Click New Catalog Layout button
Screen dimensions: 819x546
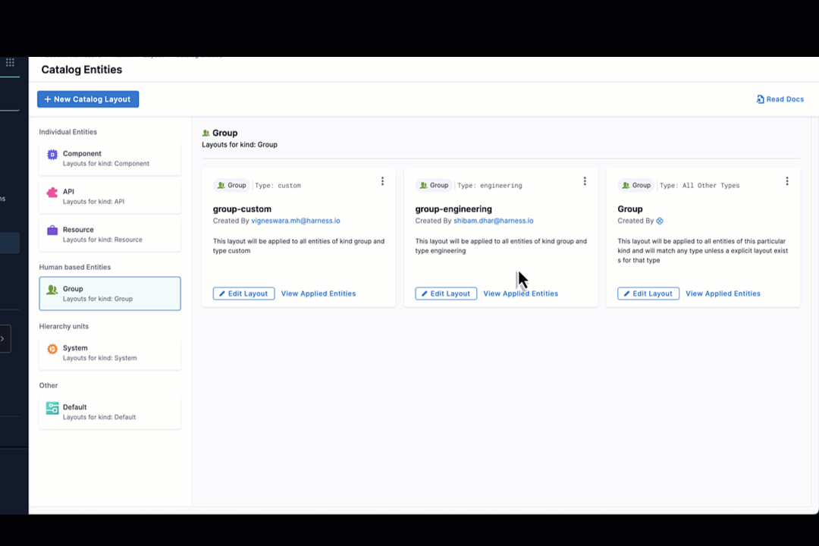88,99
